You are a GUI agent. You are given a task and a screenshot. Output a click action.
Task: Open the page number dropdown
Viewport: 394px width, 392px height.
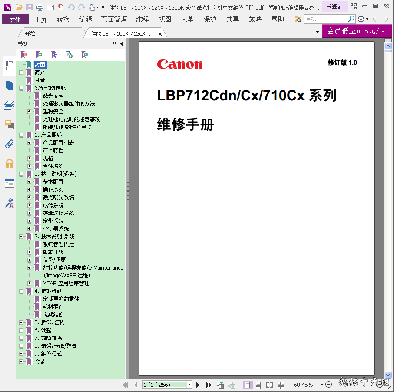[189, 385]
